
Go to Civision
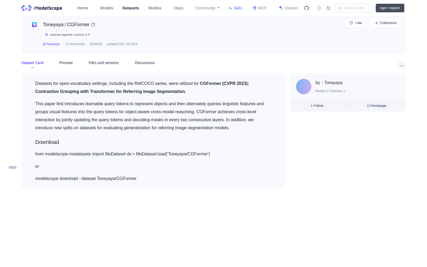coord(291,8)
